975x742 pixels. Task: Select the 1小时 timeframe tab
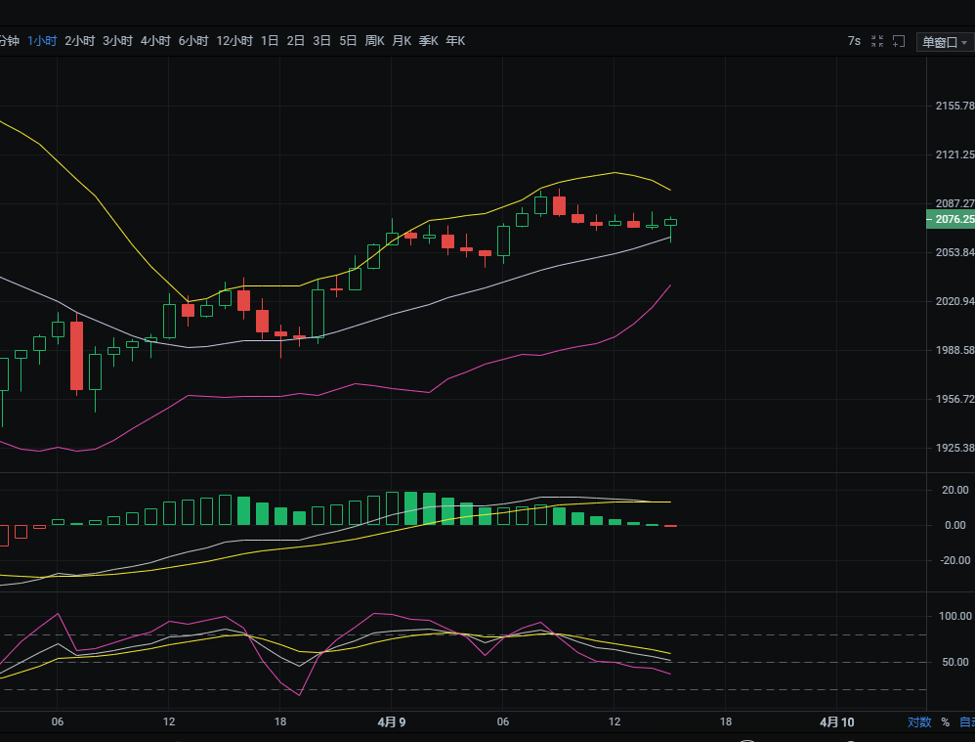(42, 41)
